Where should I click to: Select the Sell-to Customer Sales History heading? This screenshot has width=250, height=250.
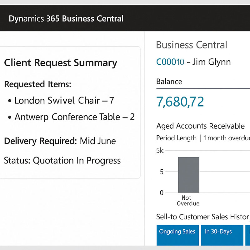[203, 217]
